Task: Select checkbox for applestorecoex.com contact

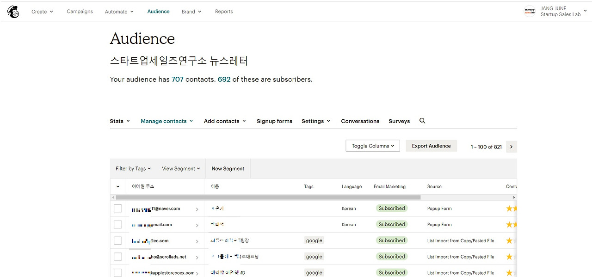Action: coord(118,272)
